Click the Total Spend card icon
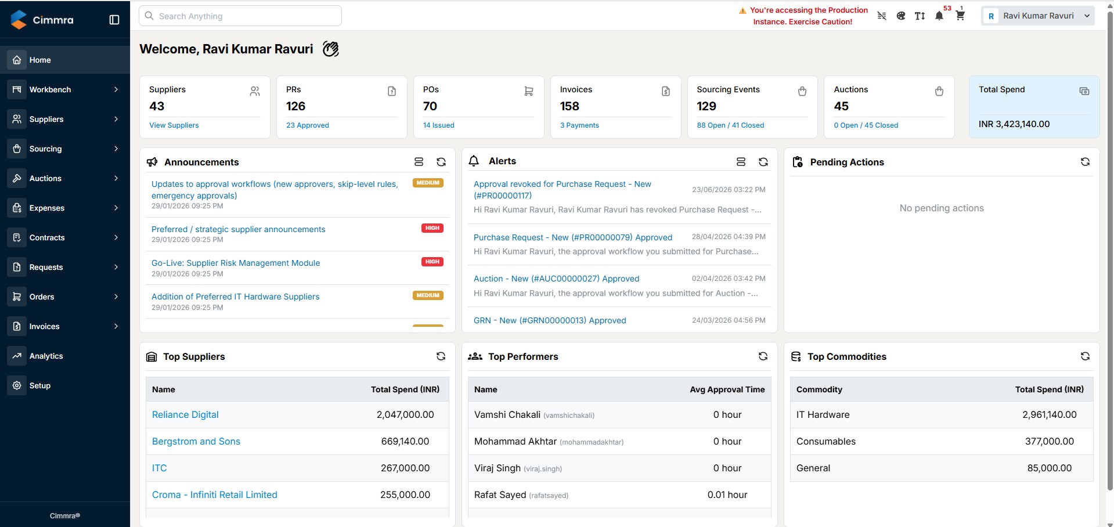The width and height of the screenshot is (1114, 527). (1084, 91)
